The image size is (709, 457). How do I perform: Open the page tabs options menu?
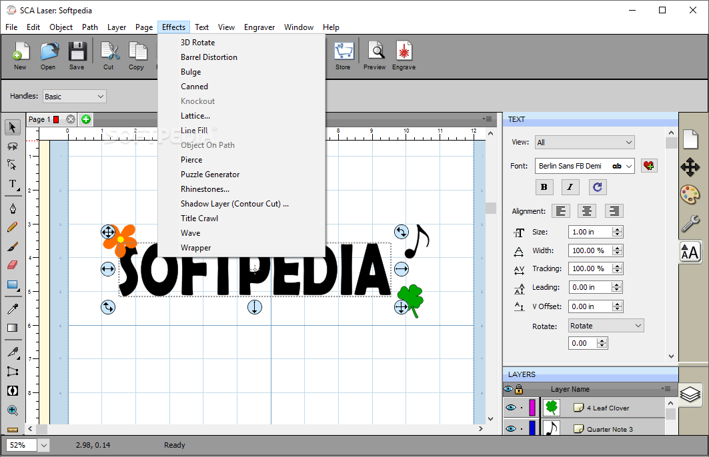point(487,119)
